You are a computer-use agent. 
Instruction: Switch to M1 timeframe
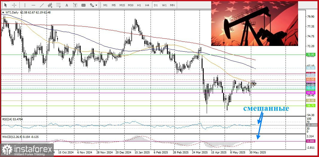105,5
